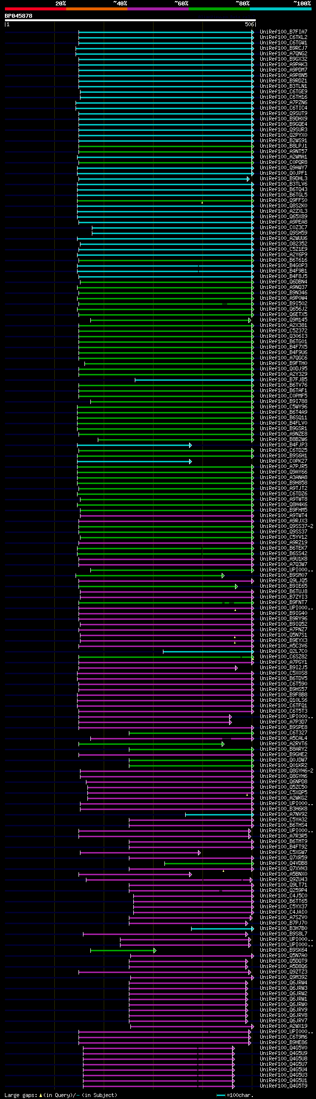Click the query end position 506
316x1099 pixels.
click(x=249, y=24)
